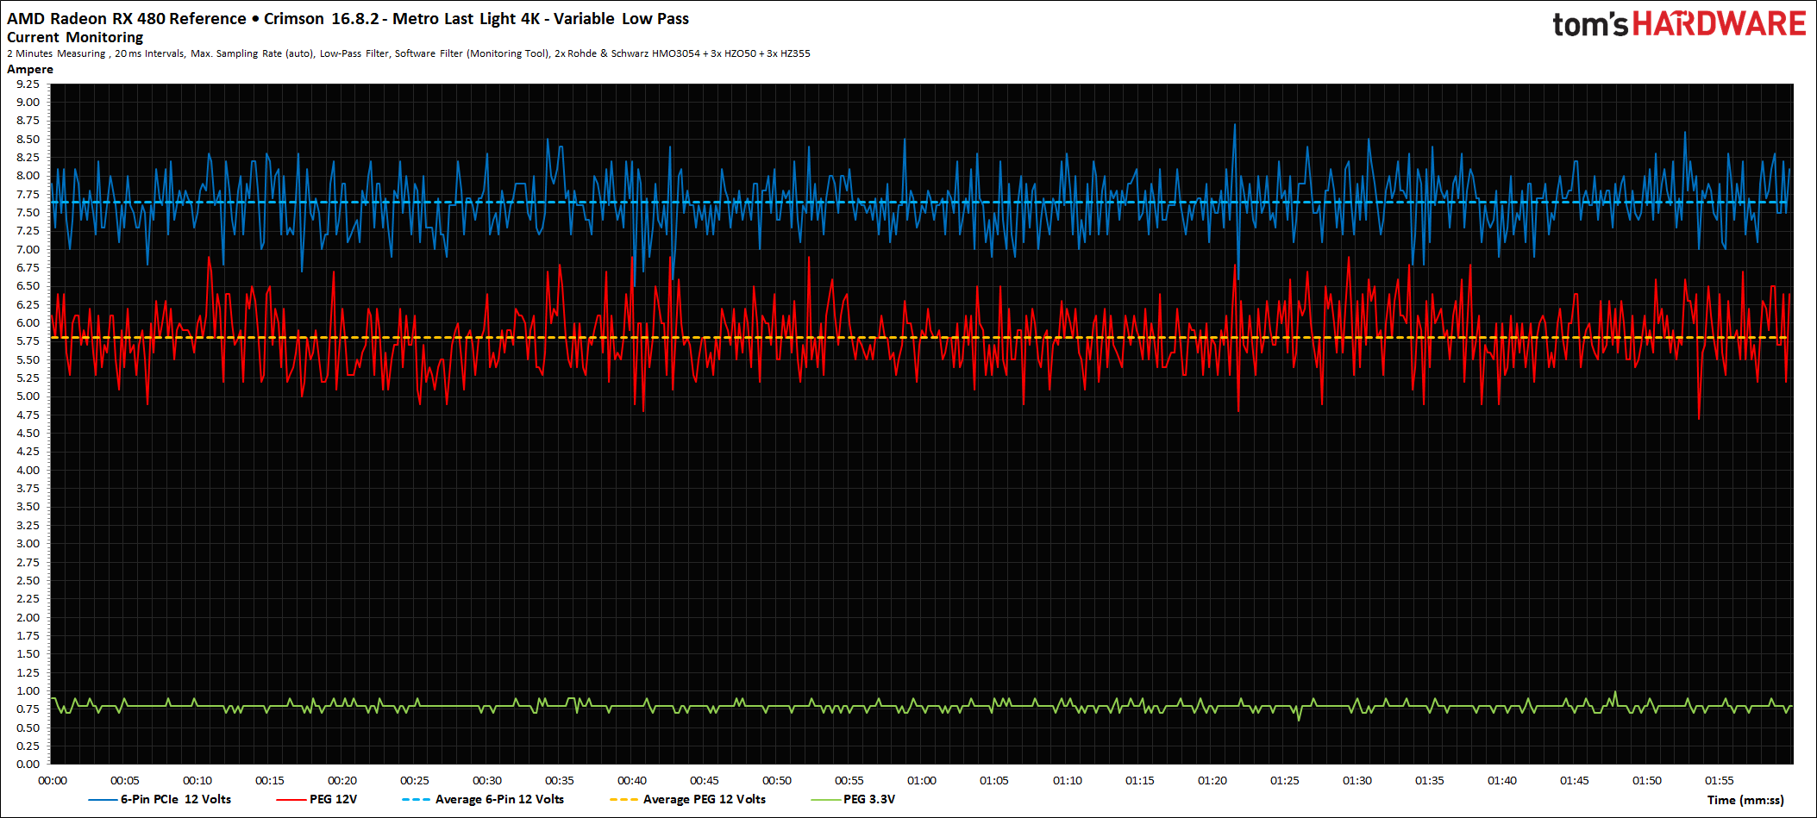Click the 01:00 time axis label
The width and height of the screenshot is (1817, 818).
922,780
